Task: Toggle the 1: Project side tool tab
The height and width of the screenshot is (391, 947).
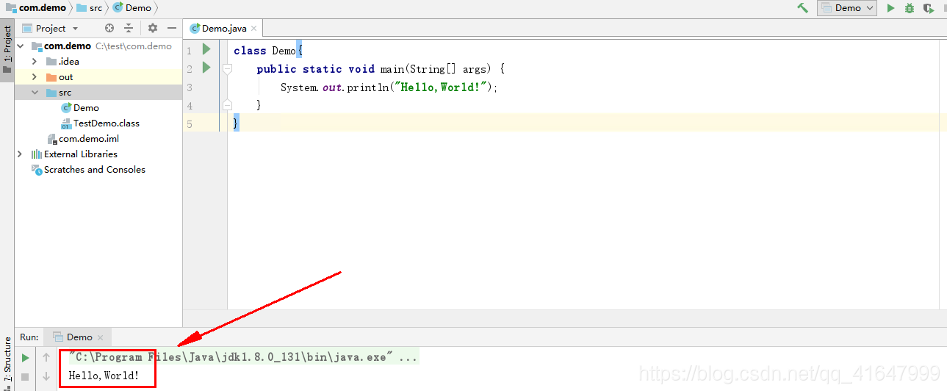Action: point(7,49)
